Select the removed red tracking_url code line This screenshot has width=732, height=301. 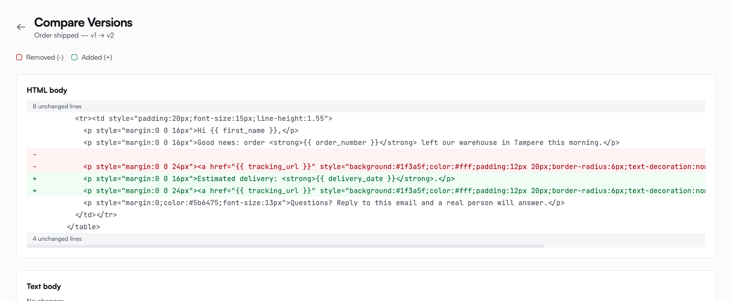366,167
